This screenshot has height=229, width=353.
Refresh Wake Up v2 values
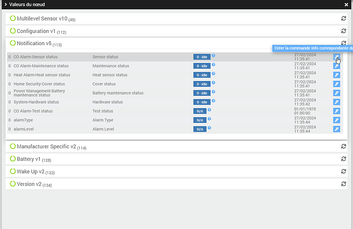[x=343, y=171]
